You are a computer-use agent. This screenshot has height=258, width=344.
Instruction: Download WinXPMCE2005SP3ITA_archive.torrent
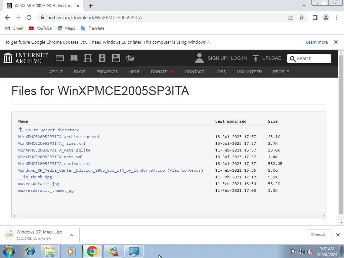(59, 137)
